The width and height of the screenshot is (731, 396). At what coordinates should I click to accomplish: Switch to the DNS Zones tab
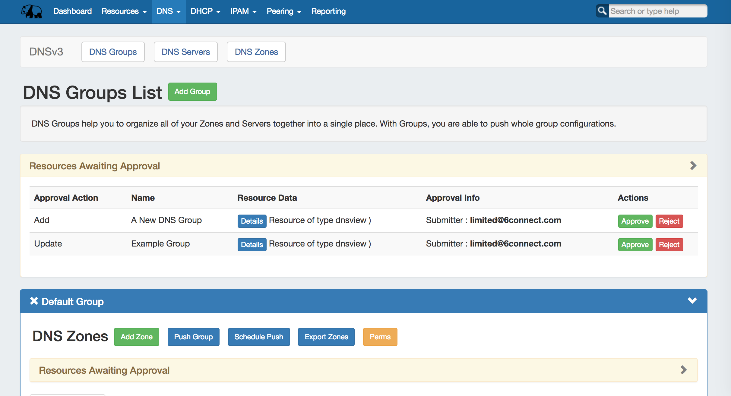click(x=256, y=52)
